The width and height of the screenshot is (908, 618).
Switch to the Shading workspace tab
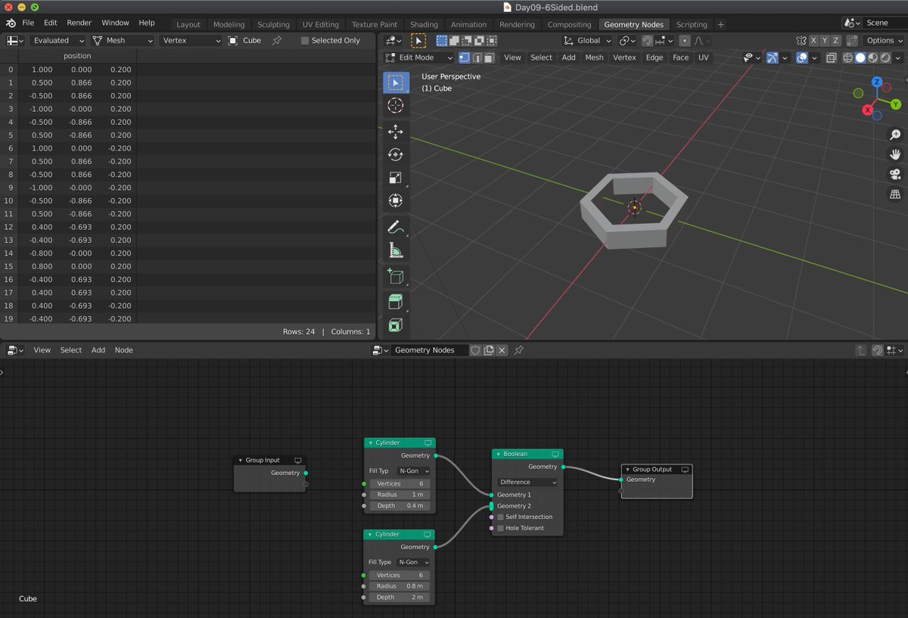pos(424,24)
